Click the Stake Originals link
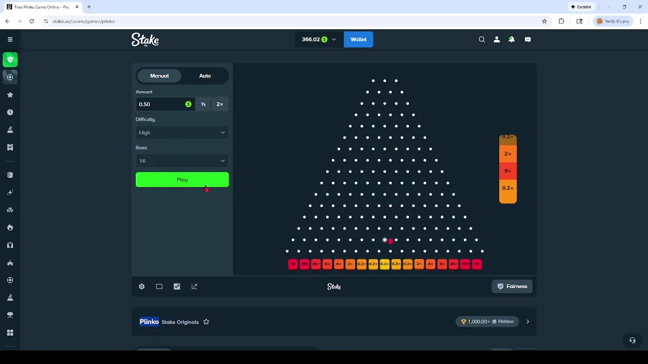The width and height of the screenshot is (648, 364). coord(180,322)
